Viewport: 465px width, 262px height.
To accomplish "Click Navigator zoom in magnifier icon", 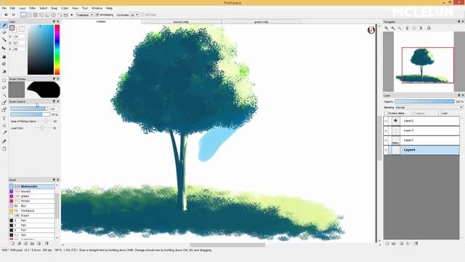I will tap(387, 28).
